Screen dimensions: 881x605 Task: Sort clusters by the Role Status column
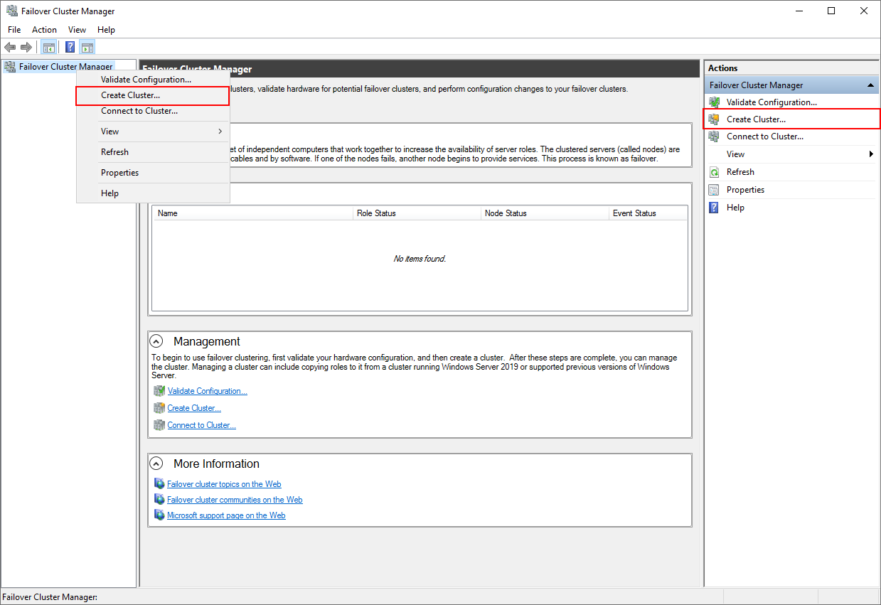tap(418, 213)
